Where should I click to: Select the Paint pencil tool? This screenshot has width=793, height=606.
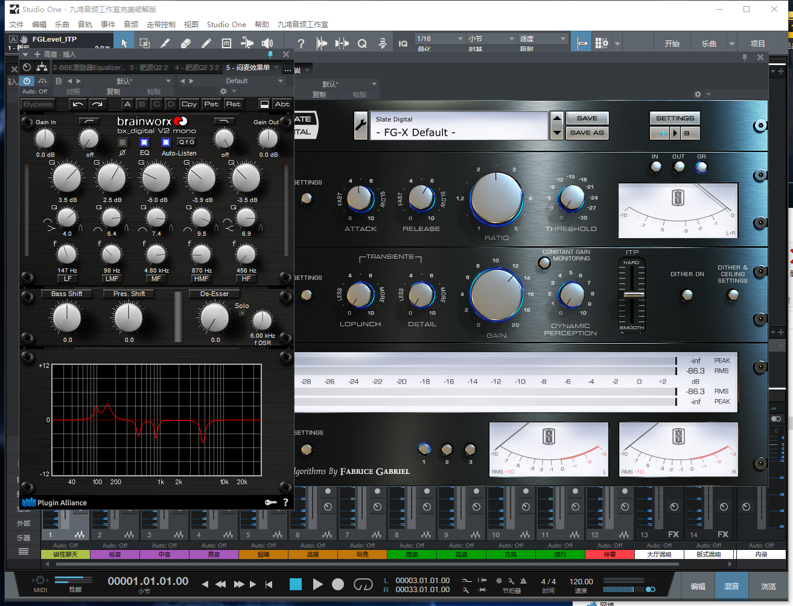[206, 43]
